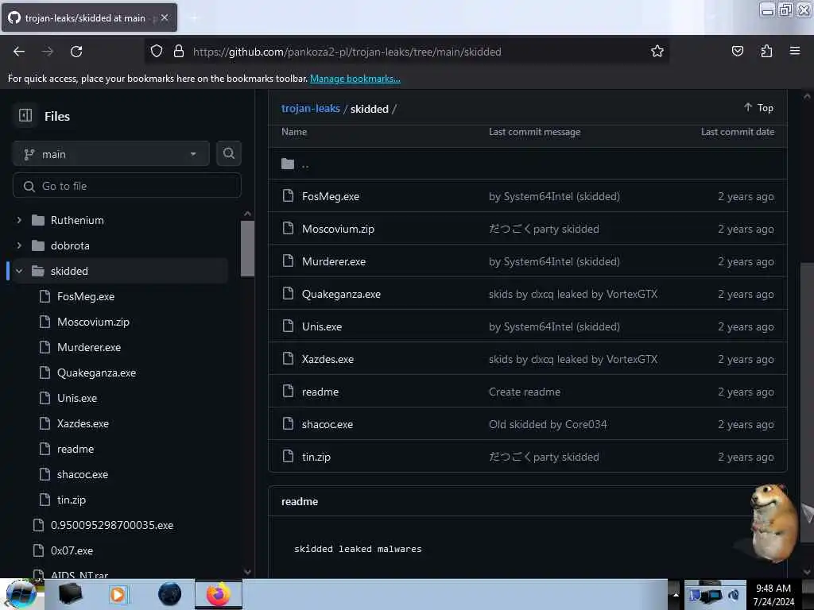This screenshot has width=814, height=610.
Task: Open the media player taskbar icon
Action: tap(118, 594)
